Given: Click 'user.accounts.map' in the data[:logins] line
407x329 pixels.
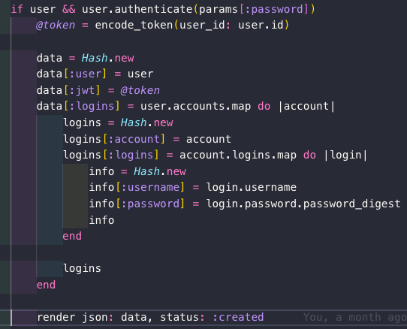Looking at the screenshot, I should pos(196,106).
